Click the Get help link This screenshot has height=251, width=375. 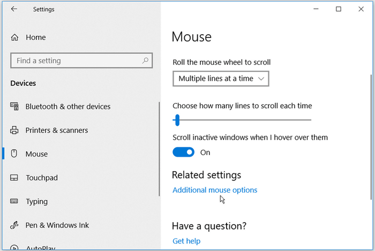[186, 241]
